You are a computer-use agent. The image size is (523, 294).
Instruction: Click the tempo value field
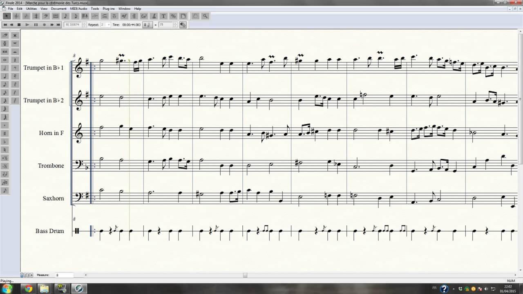coord(165,25)
